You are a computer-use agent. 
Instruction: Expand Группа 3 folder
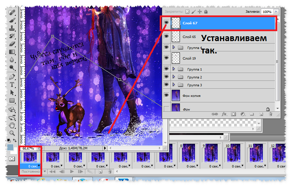(x=174, y=85)
